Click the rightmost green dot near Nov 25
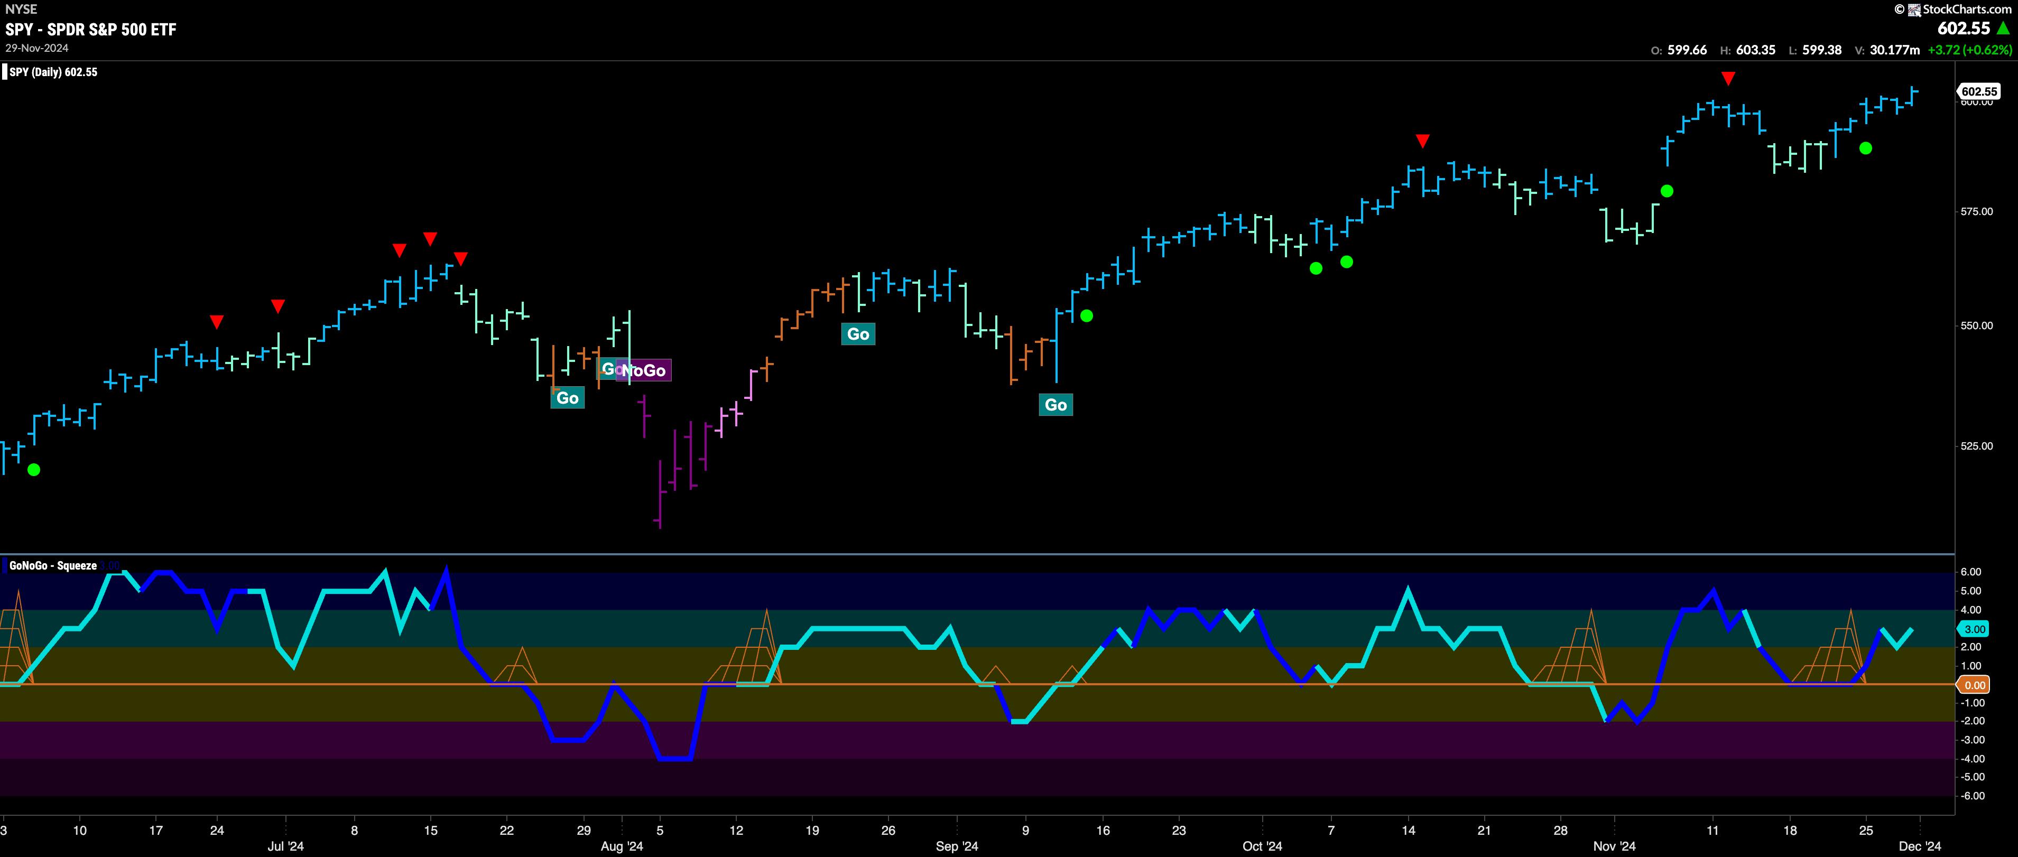Viewport: 2018px width, 857px height. tap(1866, 148)
